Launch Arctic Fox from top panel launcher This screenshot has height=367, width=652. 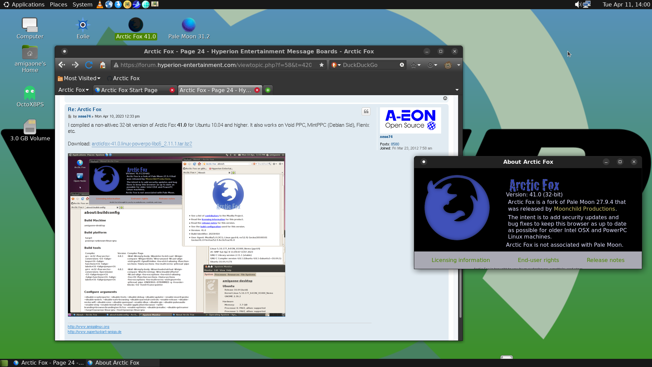tap(118, 4)
